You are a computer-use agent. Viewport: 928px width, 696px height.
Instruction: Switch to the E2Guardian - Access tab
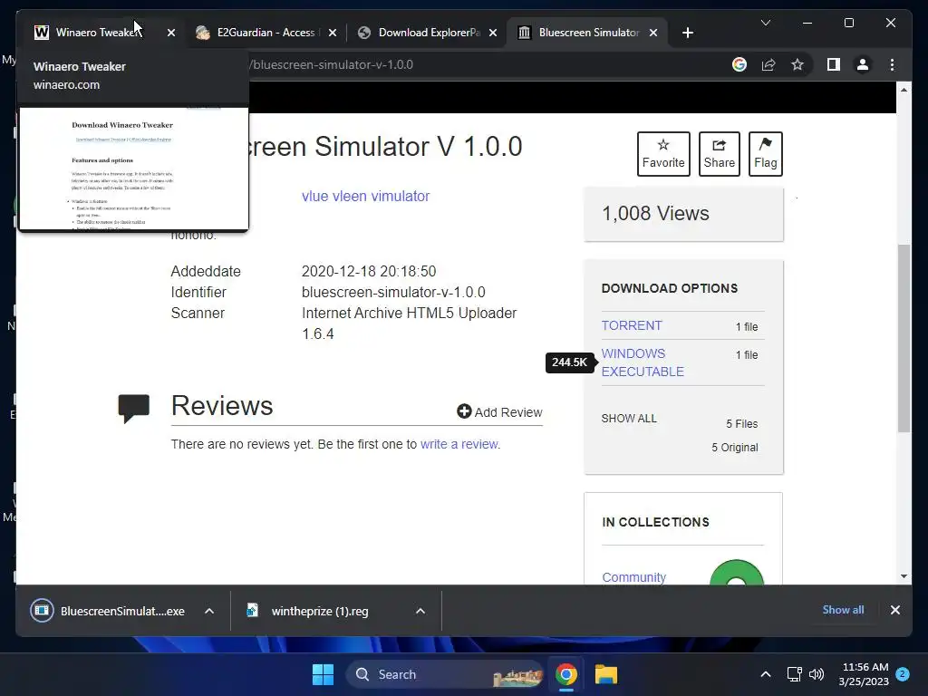pos(266,33)
